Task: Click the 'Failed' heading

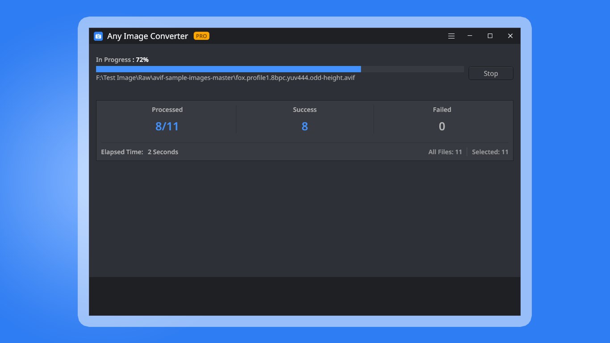Action: click(442, 109)
